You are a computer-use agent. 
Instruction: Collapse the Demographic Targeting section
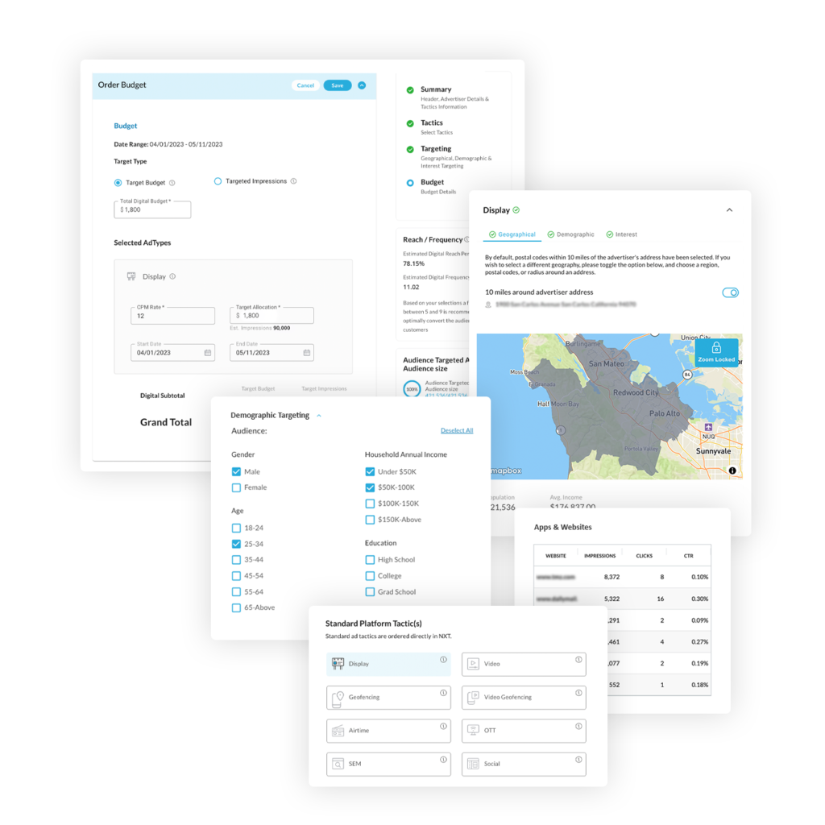[319, 416]
